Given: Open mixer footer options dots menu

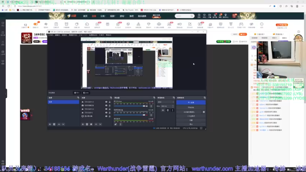Looking at the screenshot, I should pyautogui.click(x=120, y=124).
